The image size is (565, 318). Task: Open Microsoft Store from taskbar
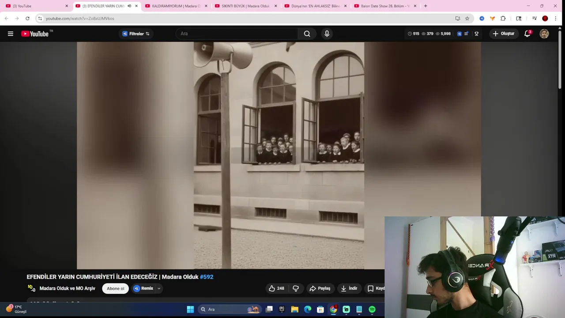320,310
